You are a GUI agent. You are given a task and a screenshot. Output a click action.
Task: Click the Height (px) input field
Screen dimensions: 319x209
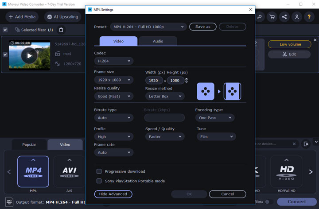tap(175, 80)
